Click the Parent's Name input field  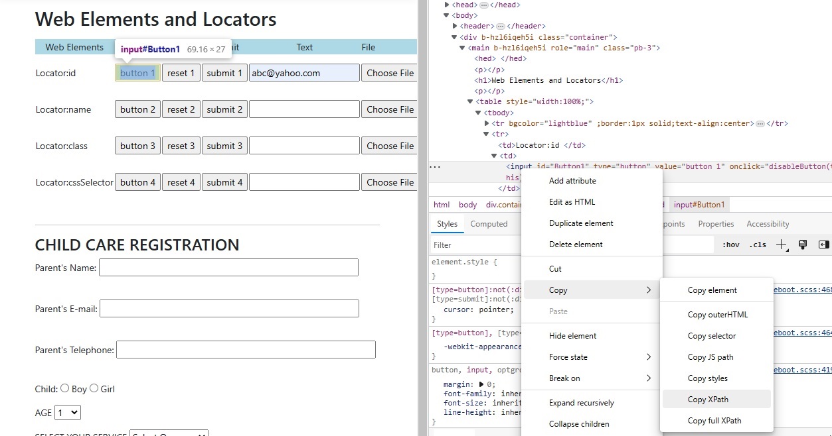(228, 268)
